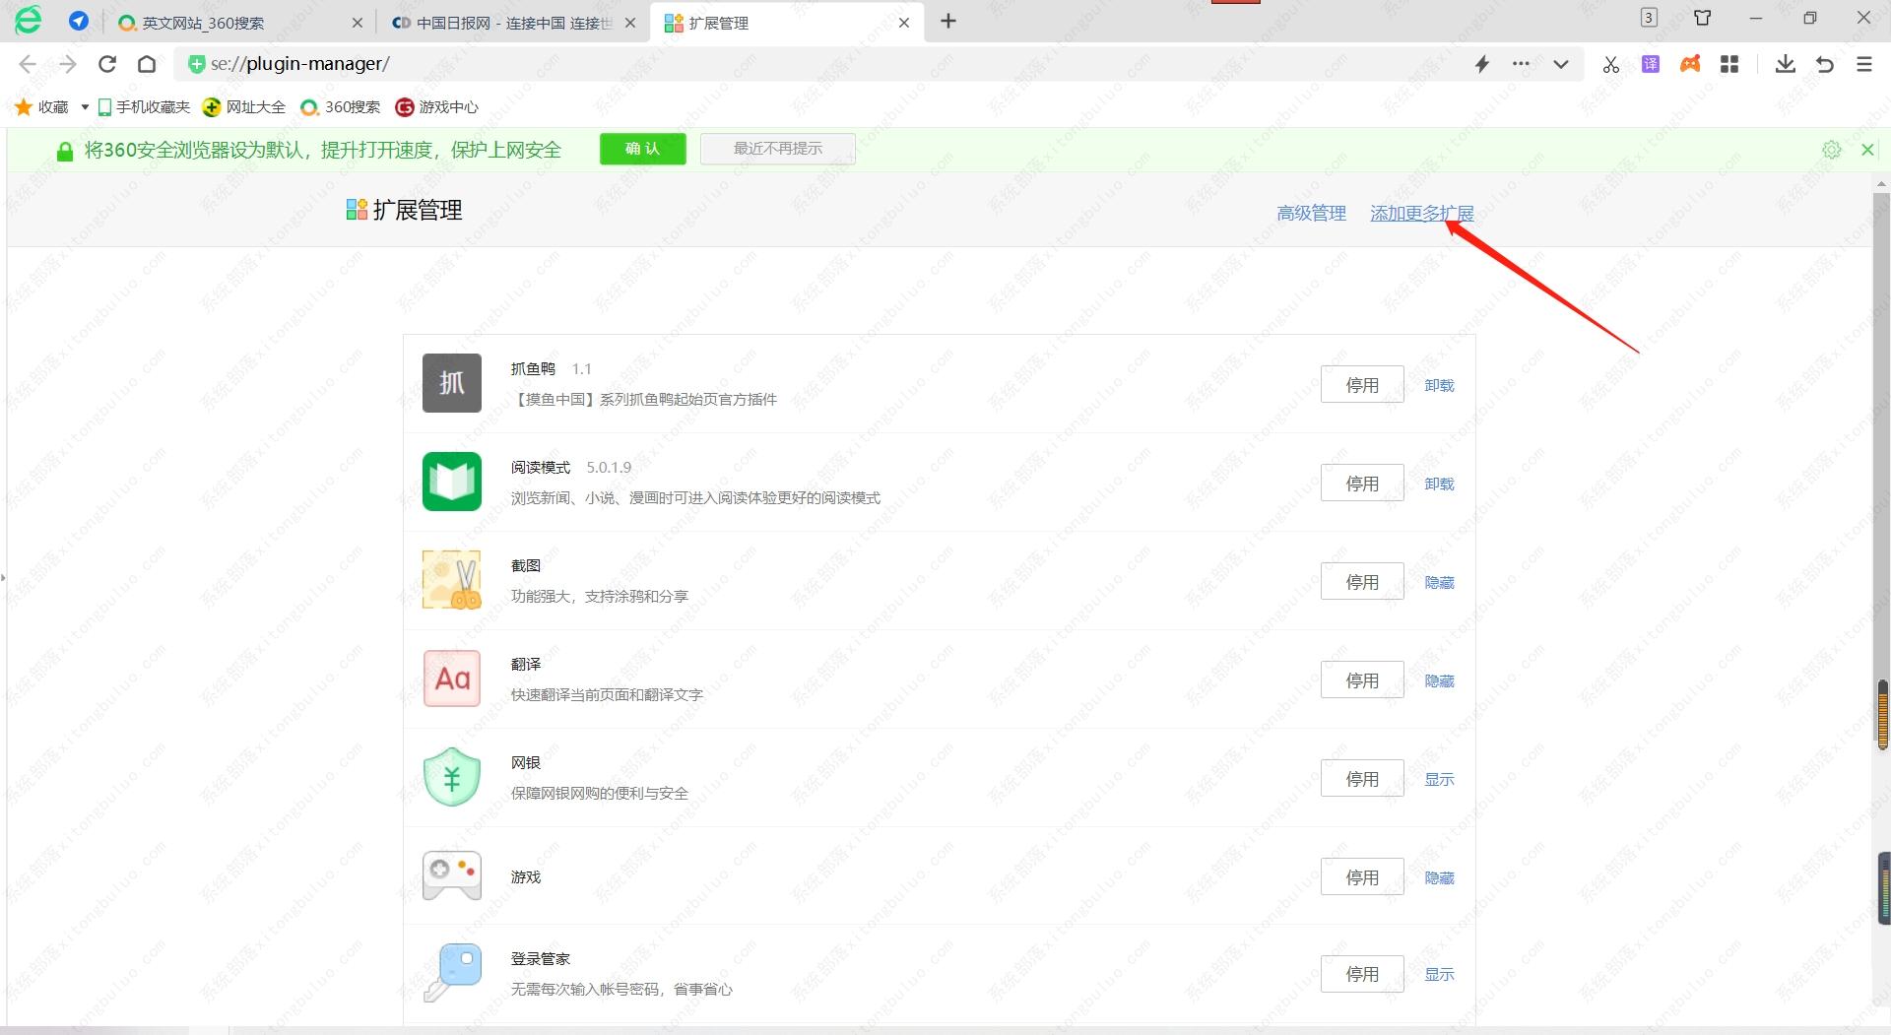This screenshot has width=1891, height=1035.
Task: Click the home page button
Action: tap(147, 65)
